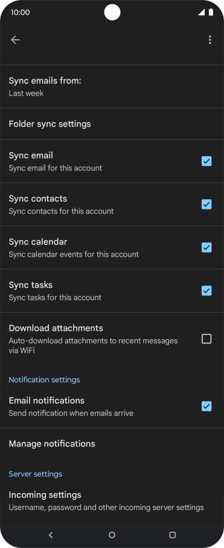Toggle the Email notifications checkbox
This screenshot has width=224, height=548.
click(206, 406)
